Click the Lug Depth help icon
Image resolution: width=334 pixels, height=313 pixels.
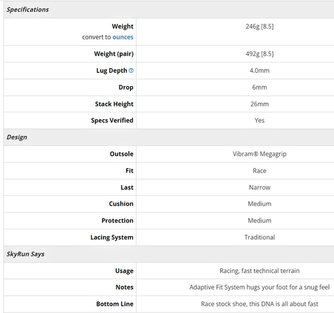click(x=131, y=71)
